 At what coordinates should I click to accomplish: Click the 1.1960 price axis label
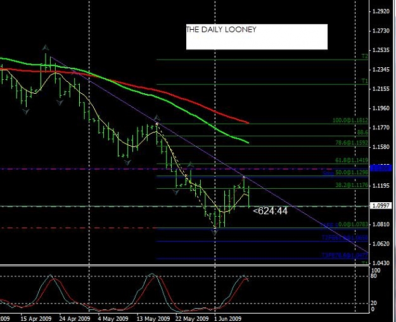click(x=381, y=108)
